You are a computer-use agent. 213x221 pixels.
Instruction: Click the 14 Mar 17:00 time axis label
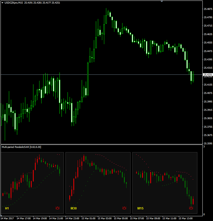point(24,218)
